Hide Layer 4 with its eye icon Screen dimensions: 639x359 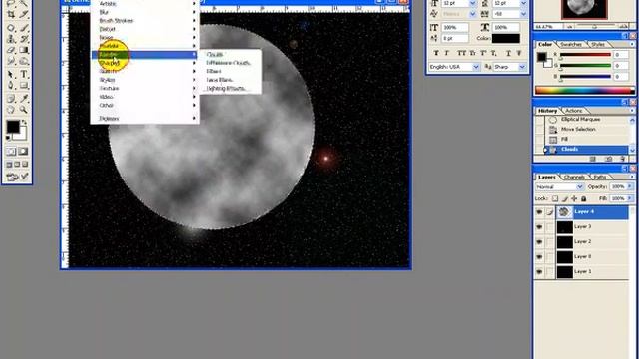coord(539,212)
